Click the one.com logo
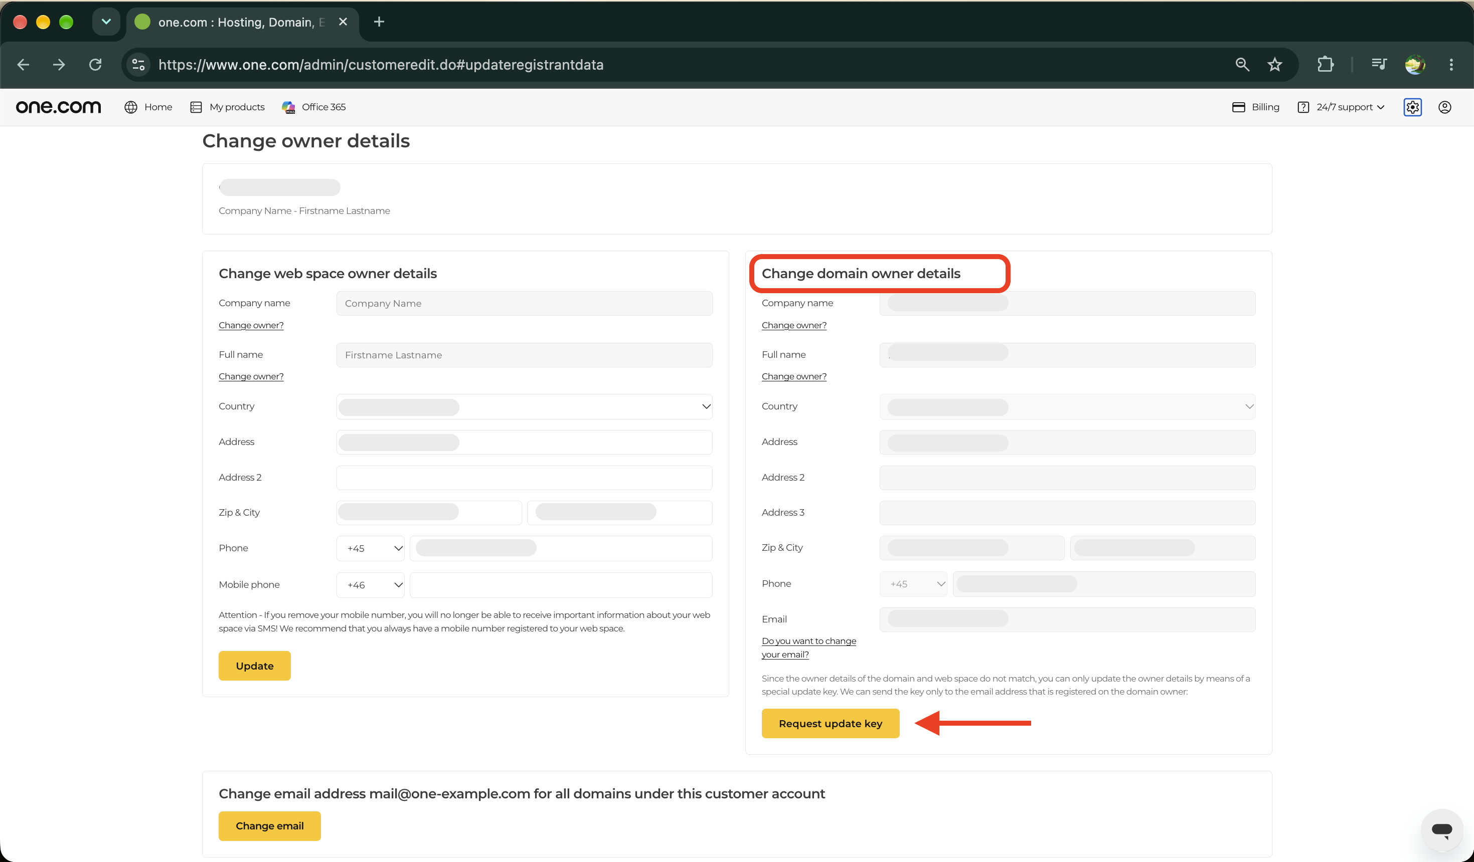1474x862 pixels. click(59, 107)
